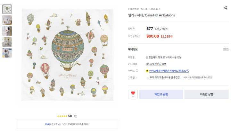This screenshot has width=238, height=134.
Task: Select the third product thumbnail
Action: click(x=7, y=31)
